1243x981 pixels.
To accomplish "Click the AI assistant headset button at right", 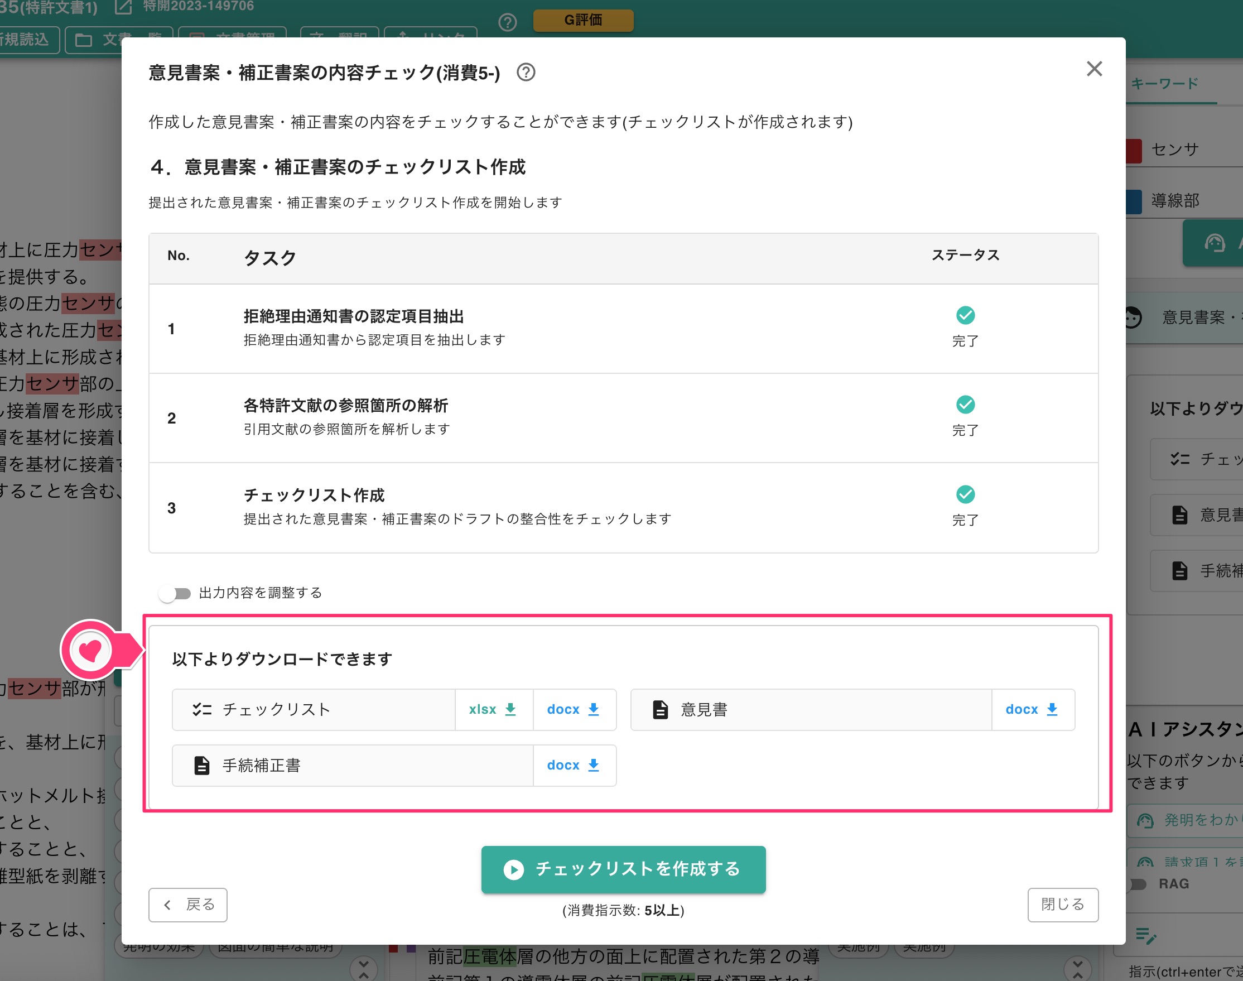I will (x=1212, y=243).
